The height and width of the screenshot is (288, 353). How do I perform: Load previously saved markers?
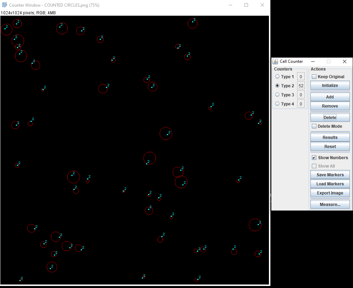point(330,184)
